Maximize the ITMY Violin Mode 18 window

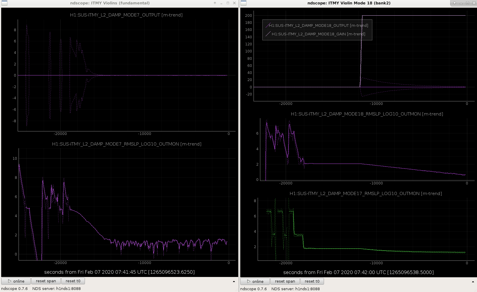(x=468, y=3)
